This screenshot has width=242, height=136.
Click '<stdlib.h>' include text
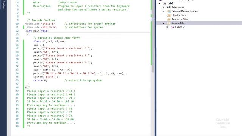pos(49,27)
